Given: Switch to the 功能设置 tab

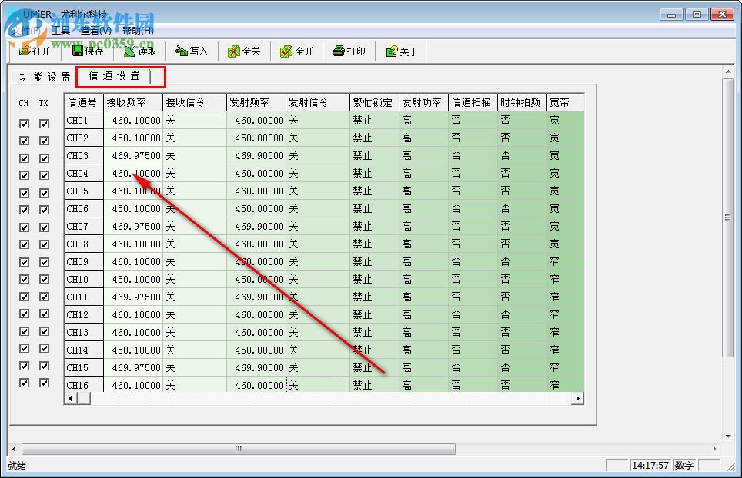Looking at the screenshot, I should (45, 77).
